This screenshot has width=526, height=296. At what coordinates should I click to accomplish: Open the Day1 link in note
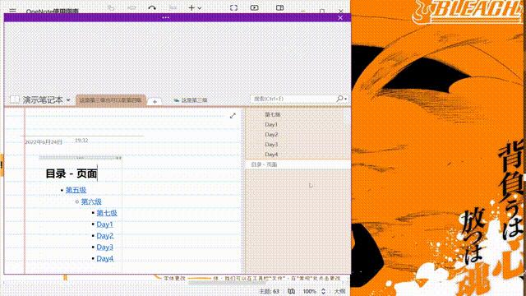click(104, 224)
